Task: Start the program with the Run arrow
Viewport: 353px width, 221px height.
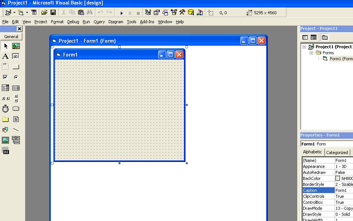Action: [x=122, y=12]
